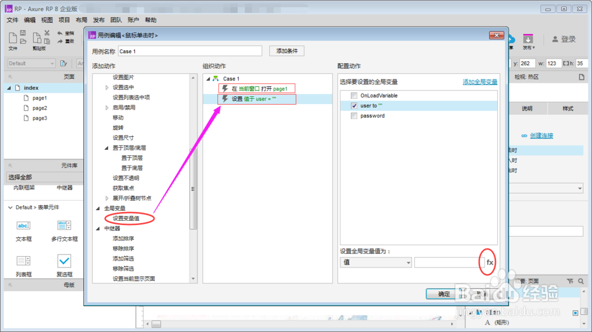Click the new file icon in the toolbar
The height and width of the screenshot is (332, 592).
coord(12,38)
